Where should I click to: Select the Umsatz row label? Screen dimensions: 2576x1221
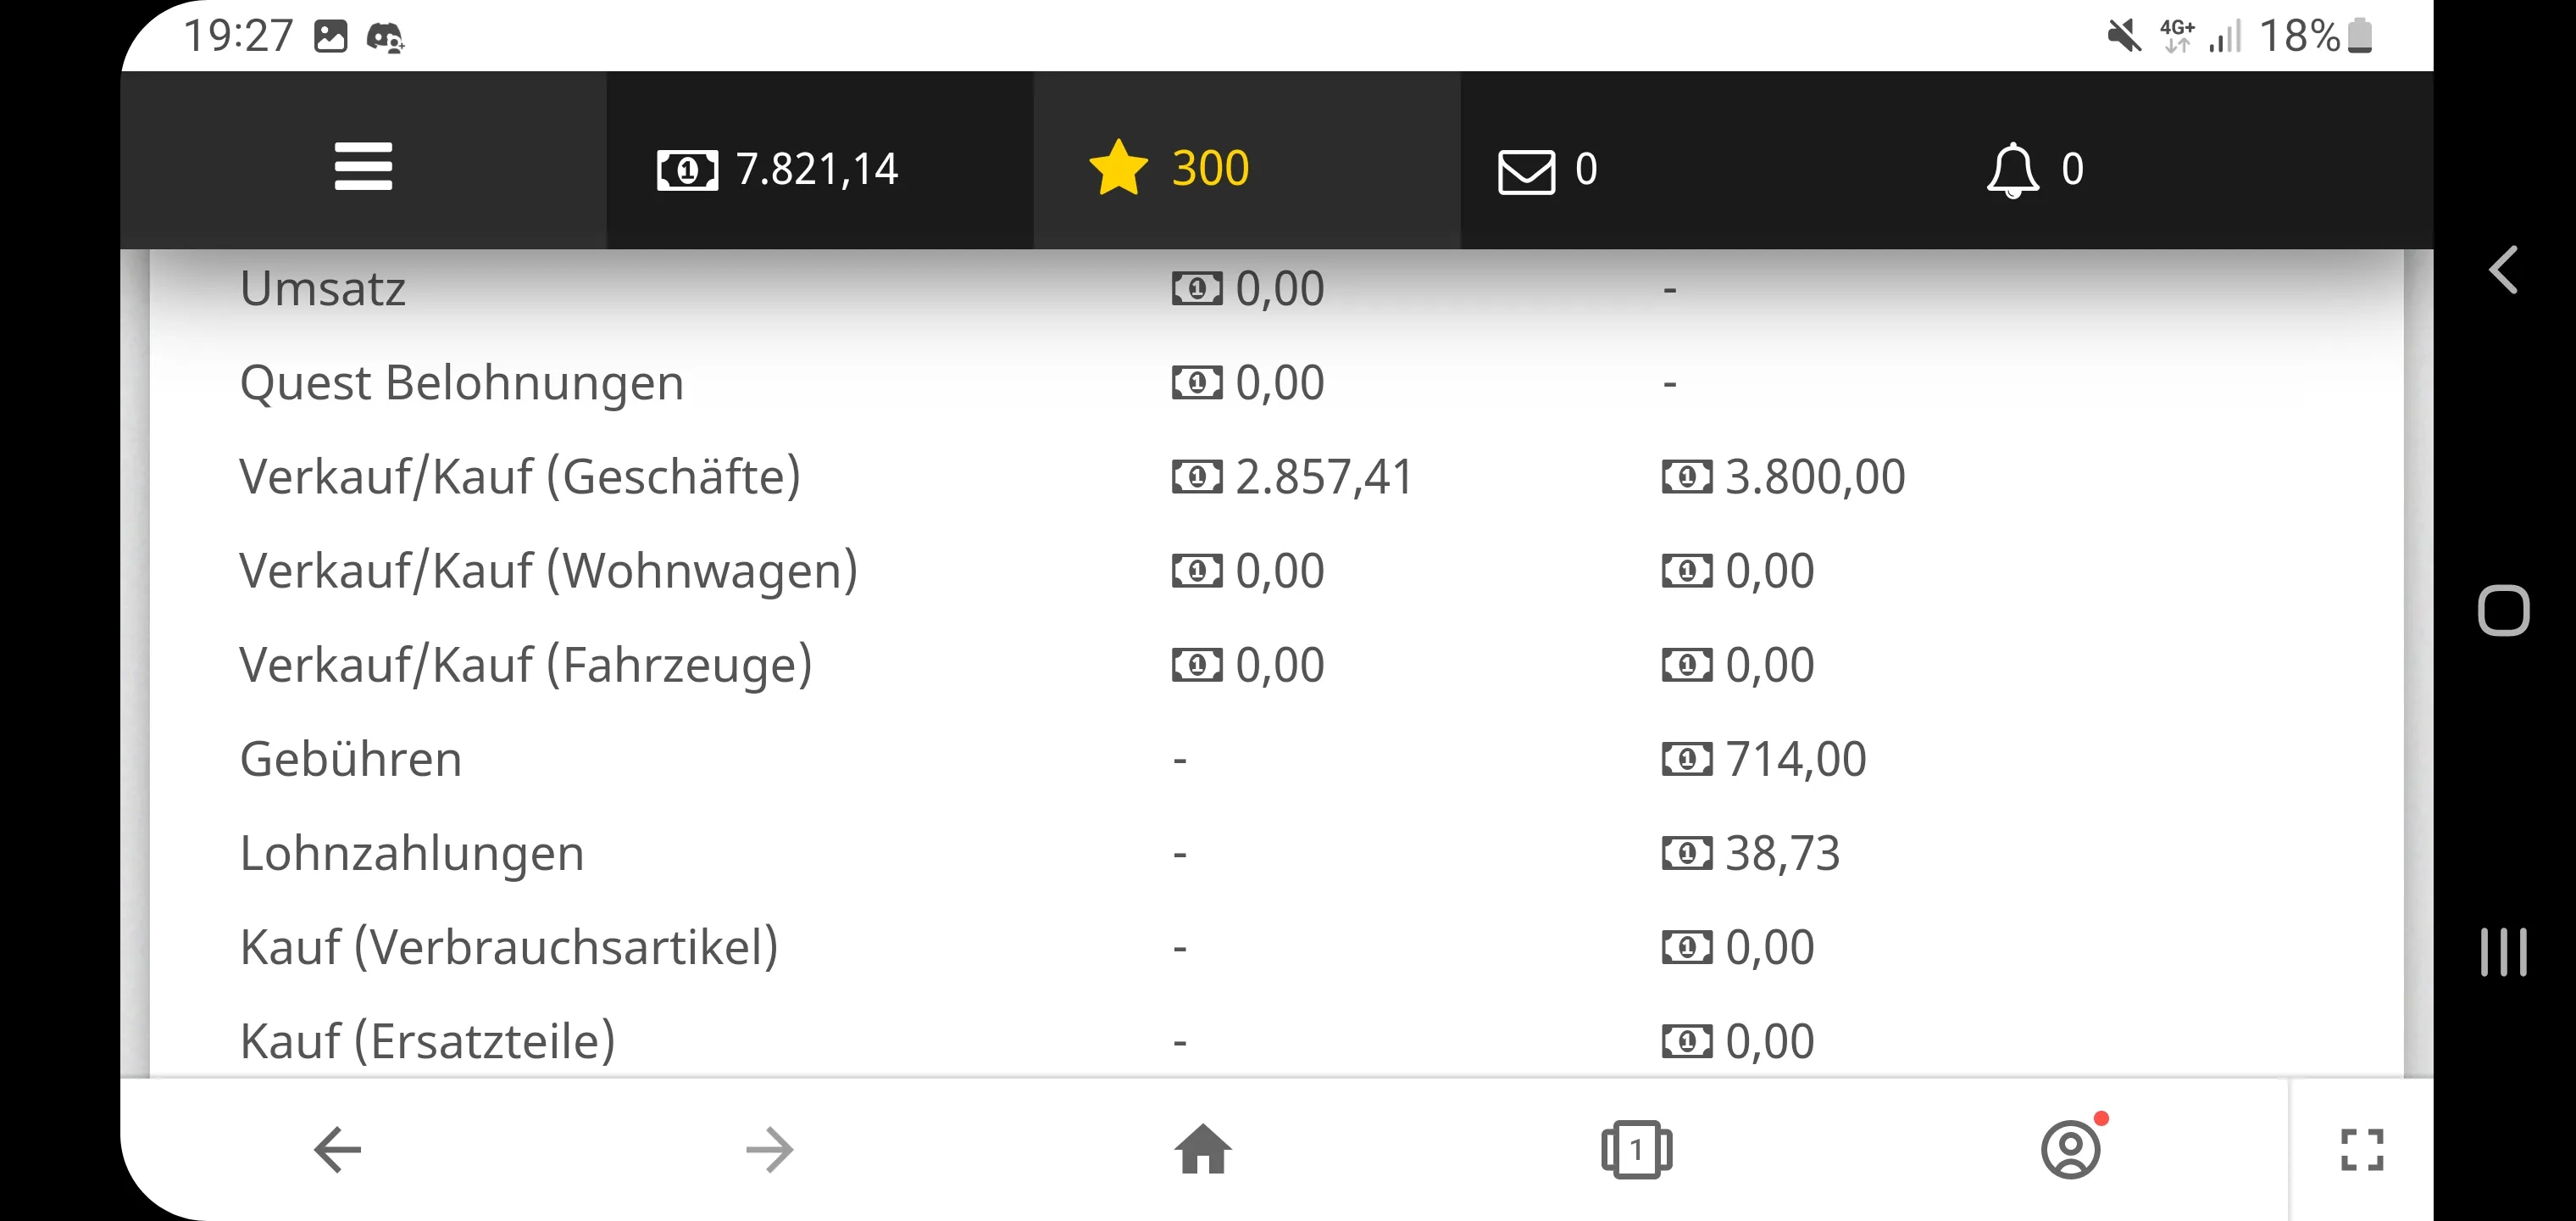[323, 289]
